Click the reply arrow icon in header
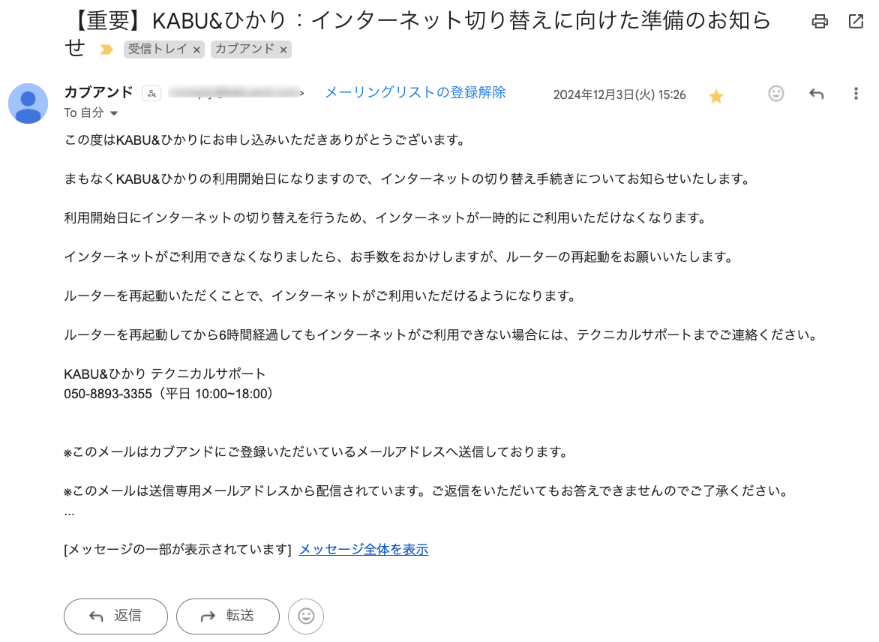 pyautogui.click(x=817, y=94)
